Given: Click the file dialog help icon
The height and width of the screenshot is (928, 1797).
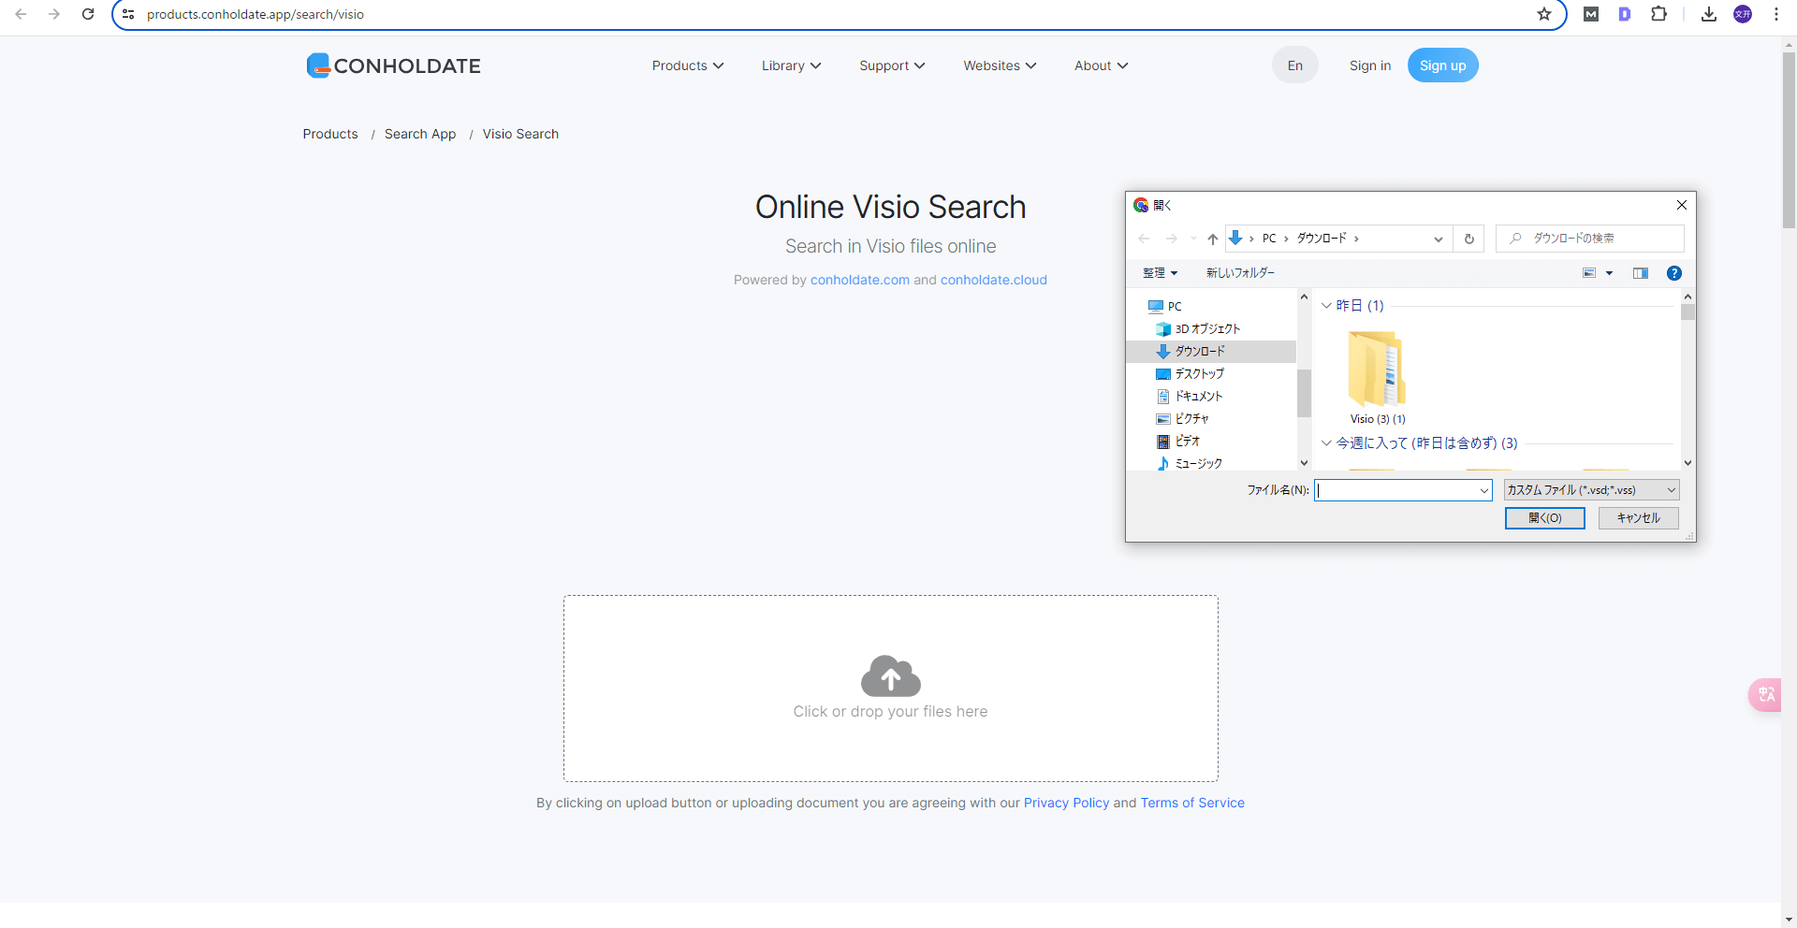Looking at the screenshot, I should pyautogui.click(x=1674, y=273).
